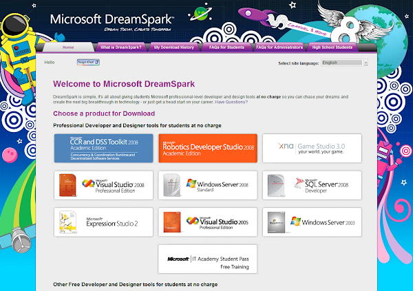Click Professional Developer and Designer tools text
Viewport: 413px width, 291px height.
137,125
